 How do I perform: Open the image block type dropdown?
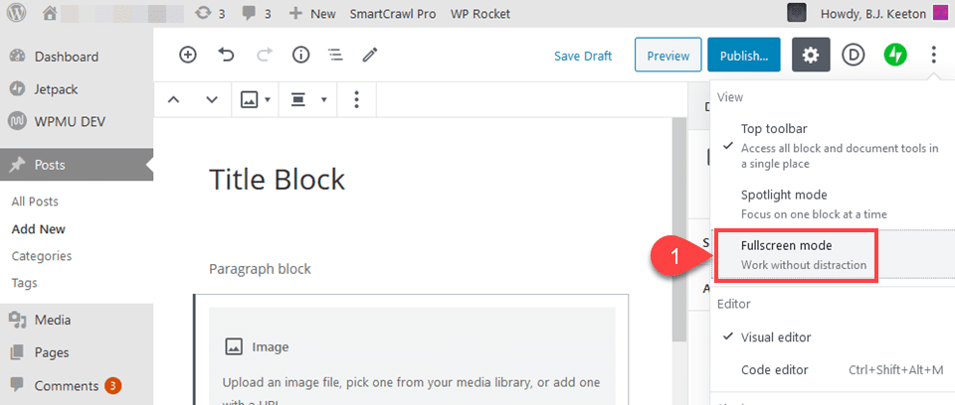click(x=256, y=99)
